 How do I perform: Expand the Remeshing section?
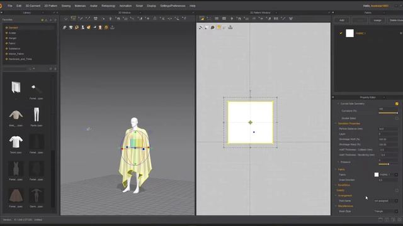pos(336,185)
